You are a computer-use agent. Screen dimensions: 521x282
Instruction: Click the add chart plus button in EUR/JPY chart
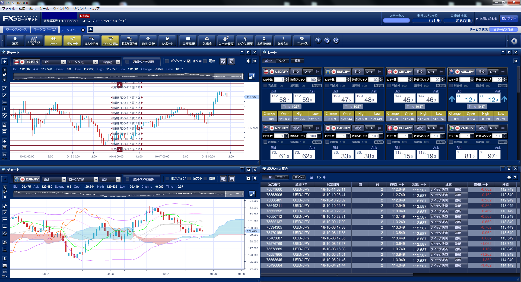pos(5,179)
